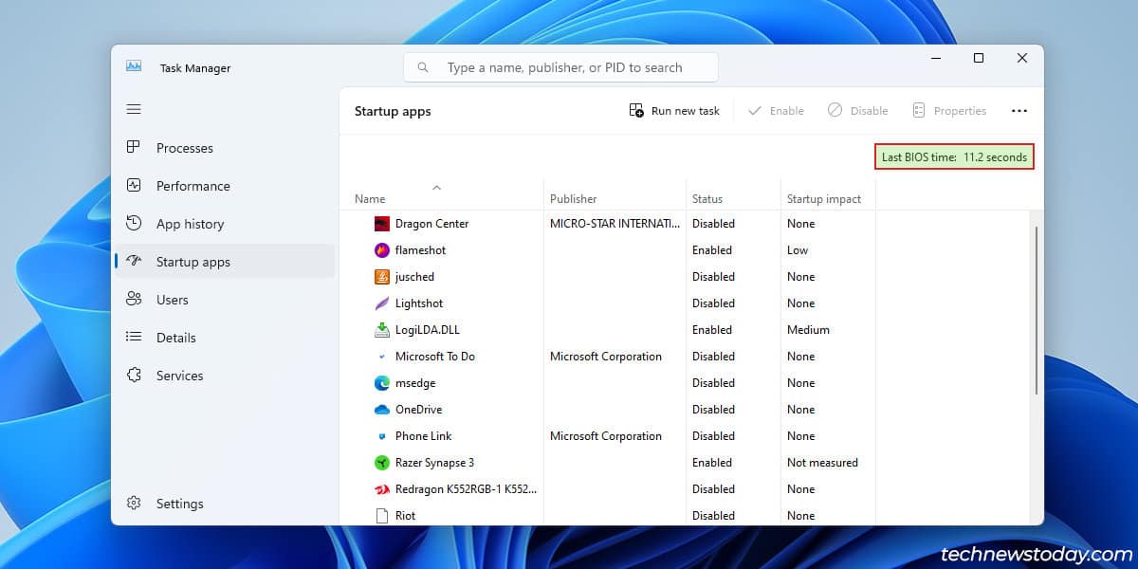
Task: Click the Razer Synapse 3 app icon
Action: click(381, 462)
